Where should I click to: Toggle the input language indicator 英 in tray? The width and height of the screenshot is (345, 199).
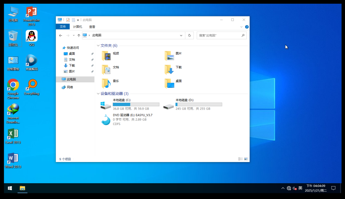point(300,188)
